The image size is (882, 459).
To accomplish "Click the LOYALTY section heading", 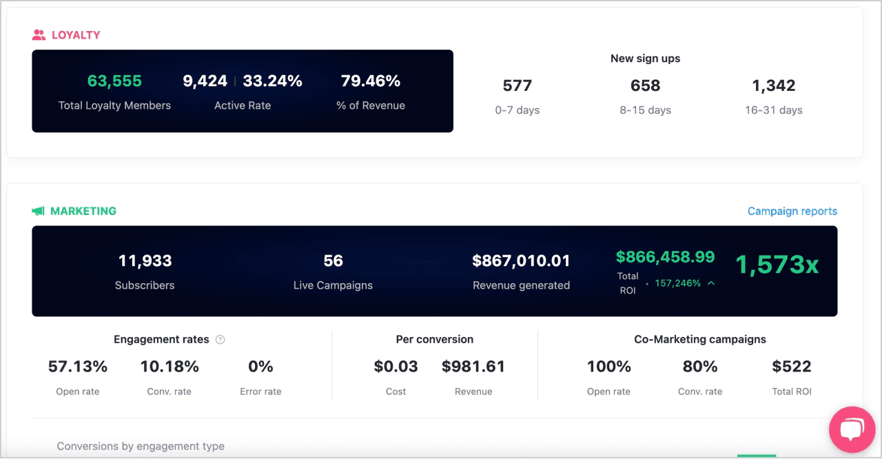I will (76, 34).
